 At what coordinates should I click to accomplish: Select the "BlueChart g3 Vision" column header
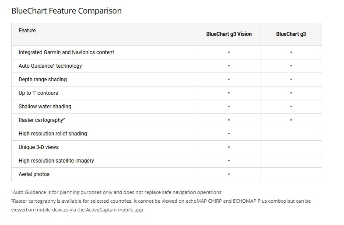click(x=229, y=34)
